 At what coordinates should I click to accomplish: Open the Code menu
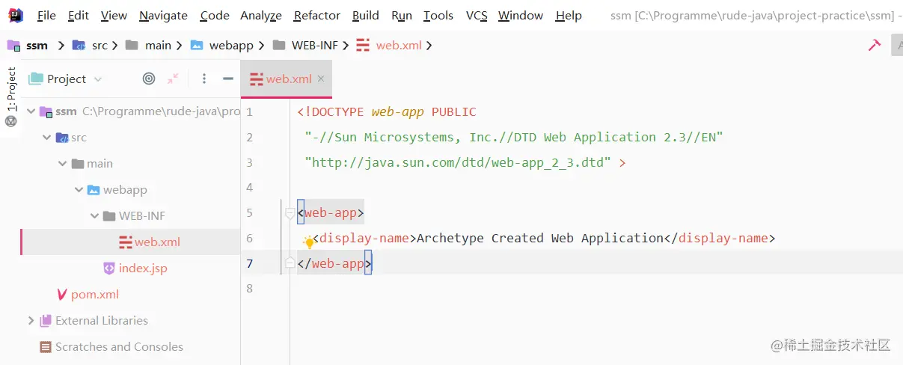point(215,15)
